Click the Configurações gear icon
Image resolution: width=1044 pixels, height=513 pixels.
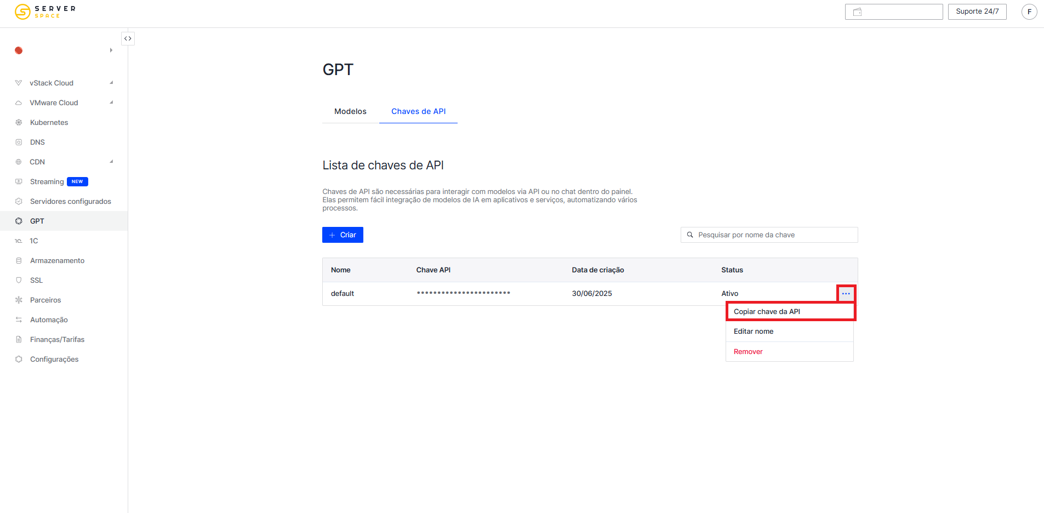19,359
